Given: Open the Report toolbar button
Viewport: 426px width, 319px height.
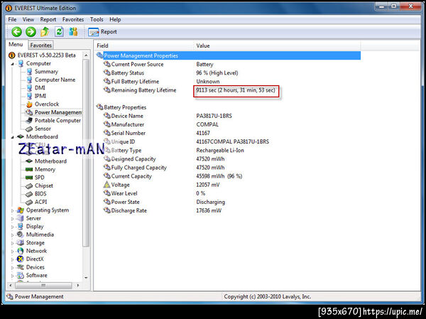Looking at the screenshot, I should pos(102,32).
